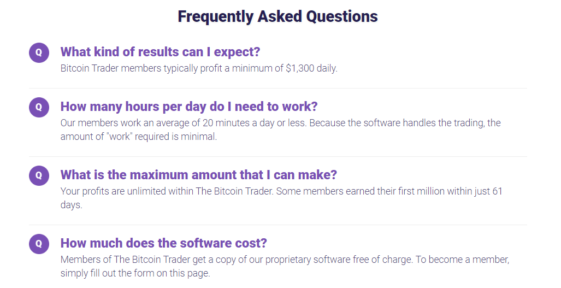Image resolution: width=561 pixels, height=288 pixels.
Task: Click the divider below the maximum amount question
Action: coord(278,225)
